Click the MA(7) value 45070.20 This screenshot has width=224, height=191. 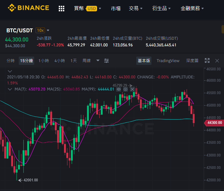[x=37, y=89]
